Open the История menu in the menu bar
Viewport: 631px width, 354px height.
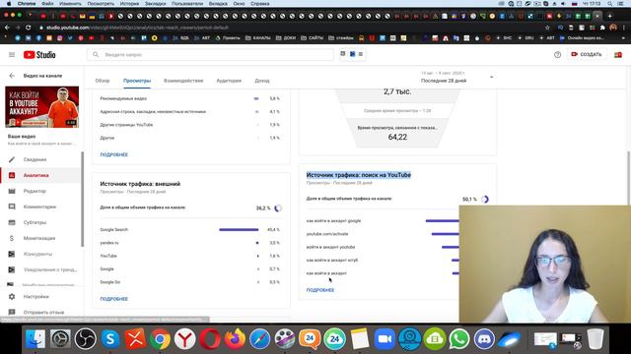[x=129, y=4]
